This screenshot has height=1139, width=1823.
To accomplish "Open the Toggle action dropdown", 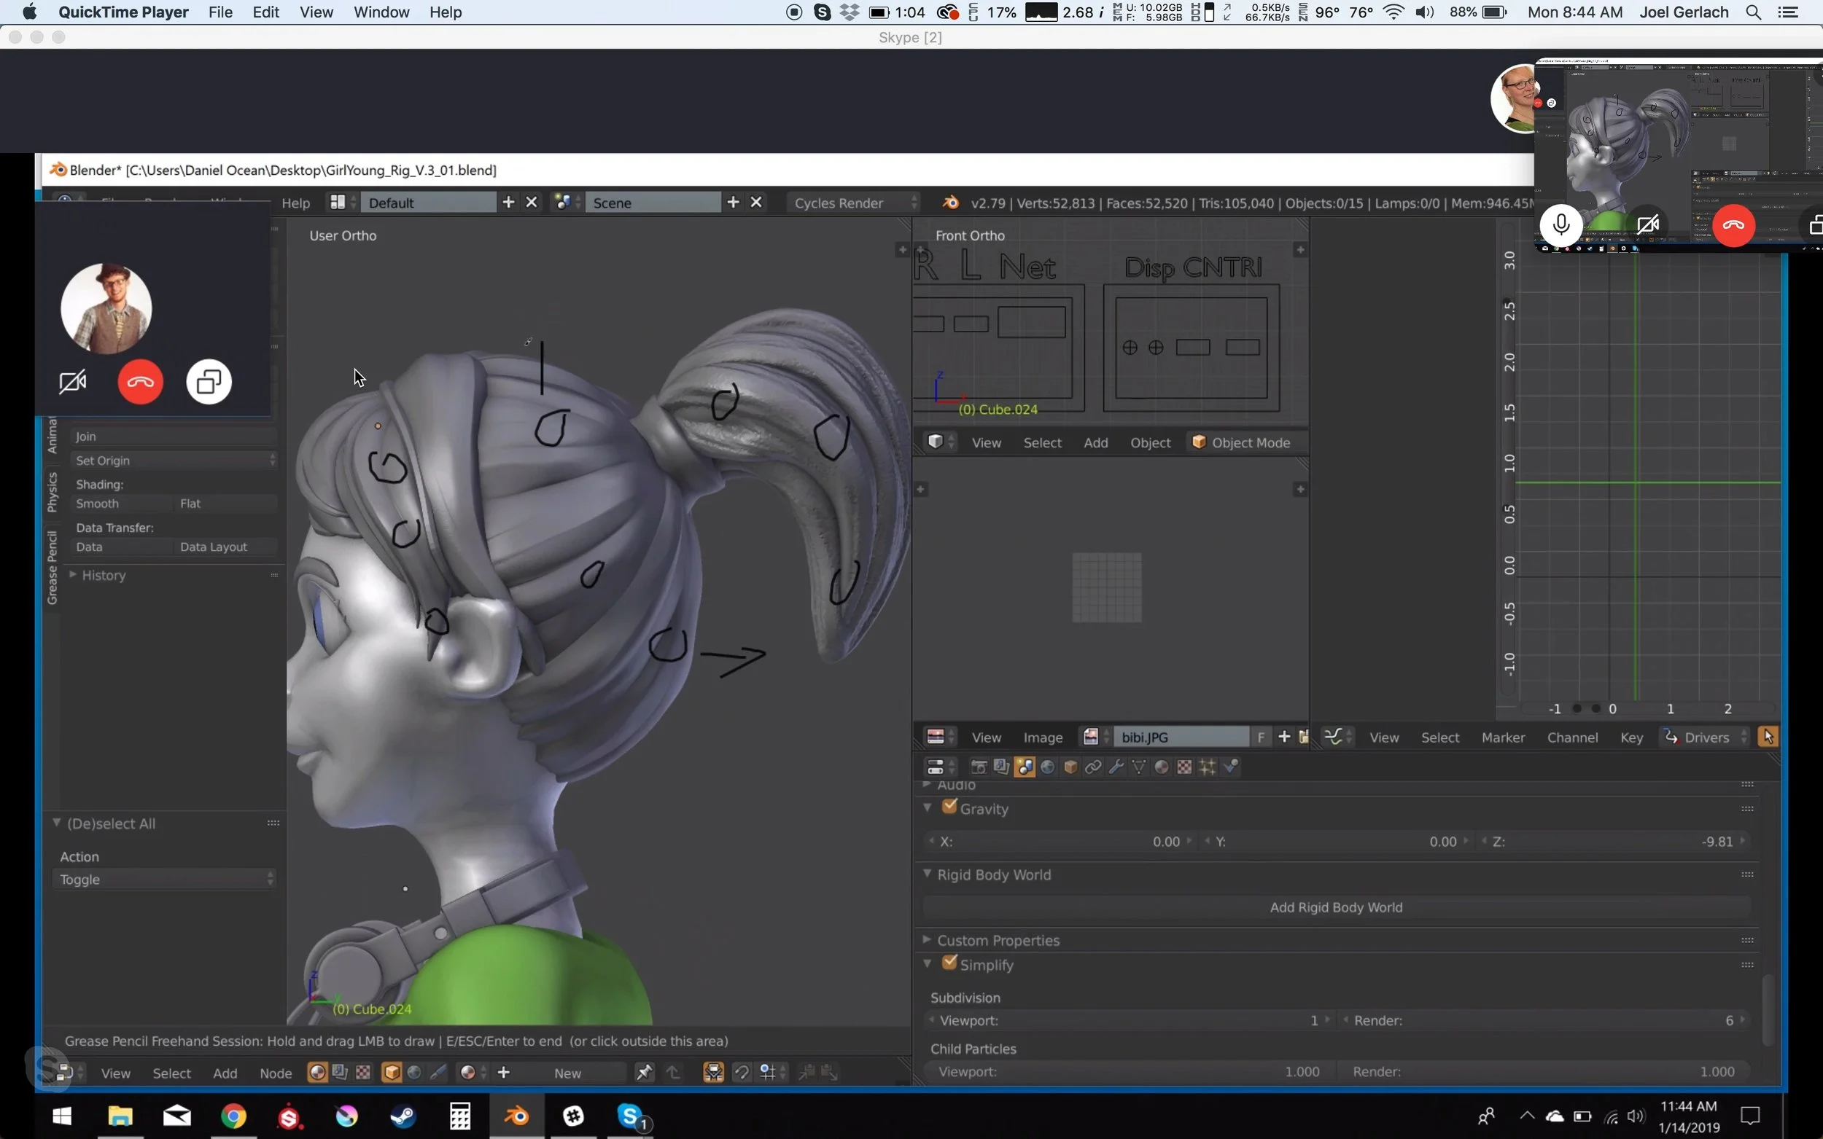I will pyautogui.click(x=164, y=879).
